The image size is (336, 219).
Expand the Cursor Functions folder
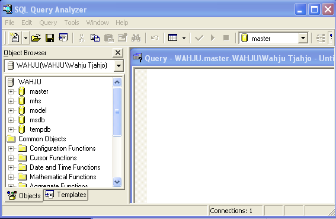point(11,158)
